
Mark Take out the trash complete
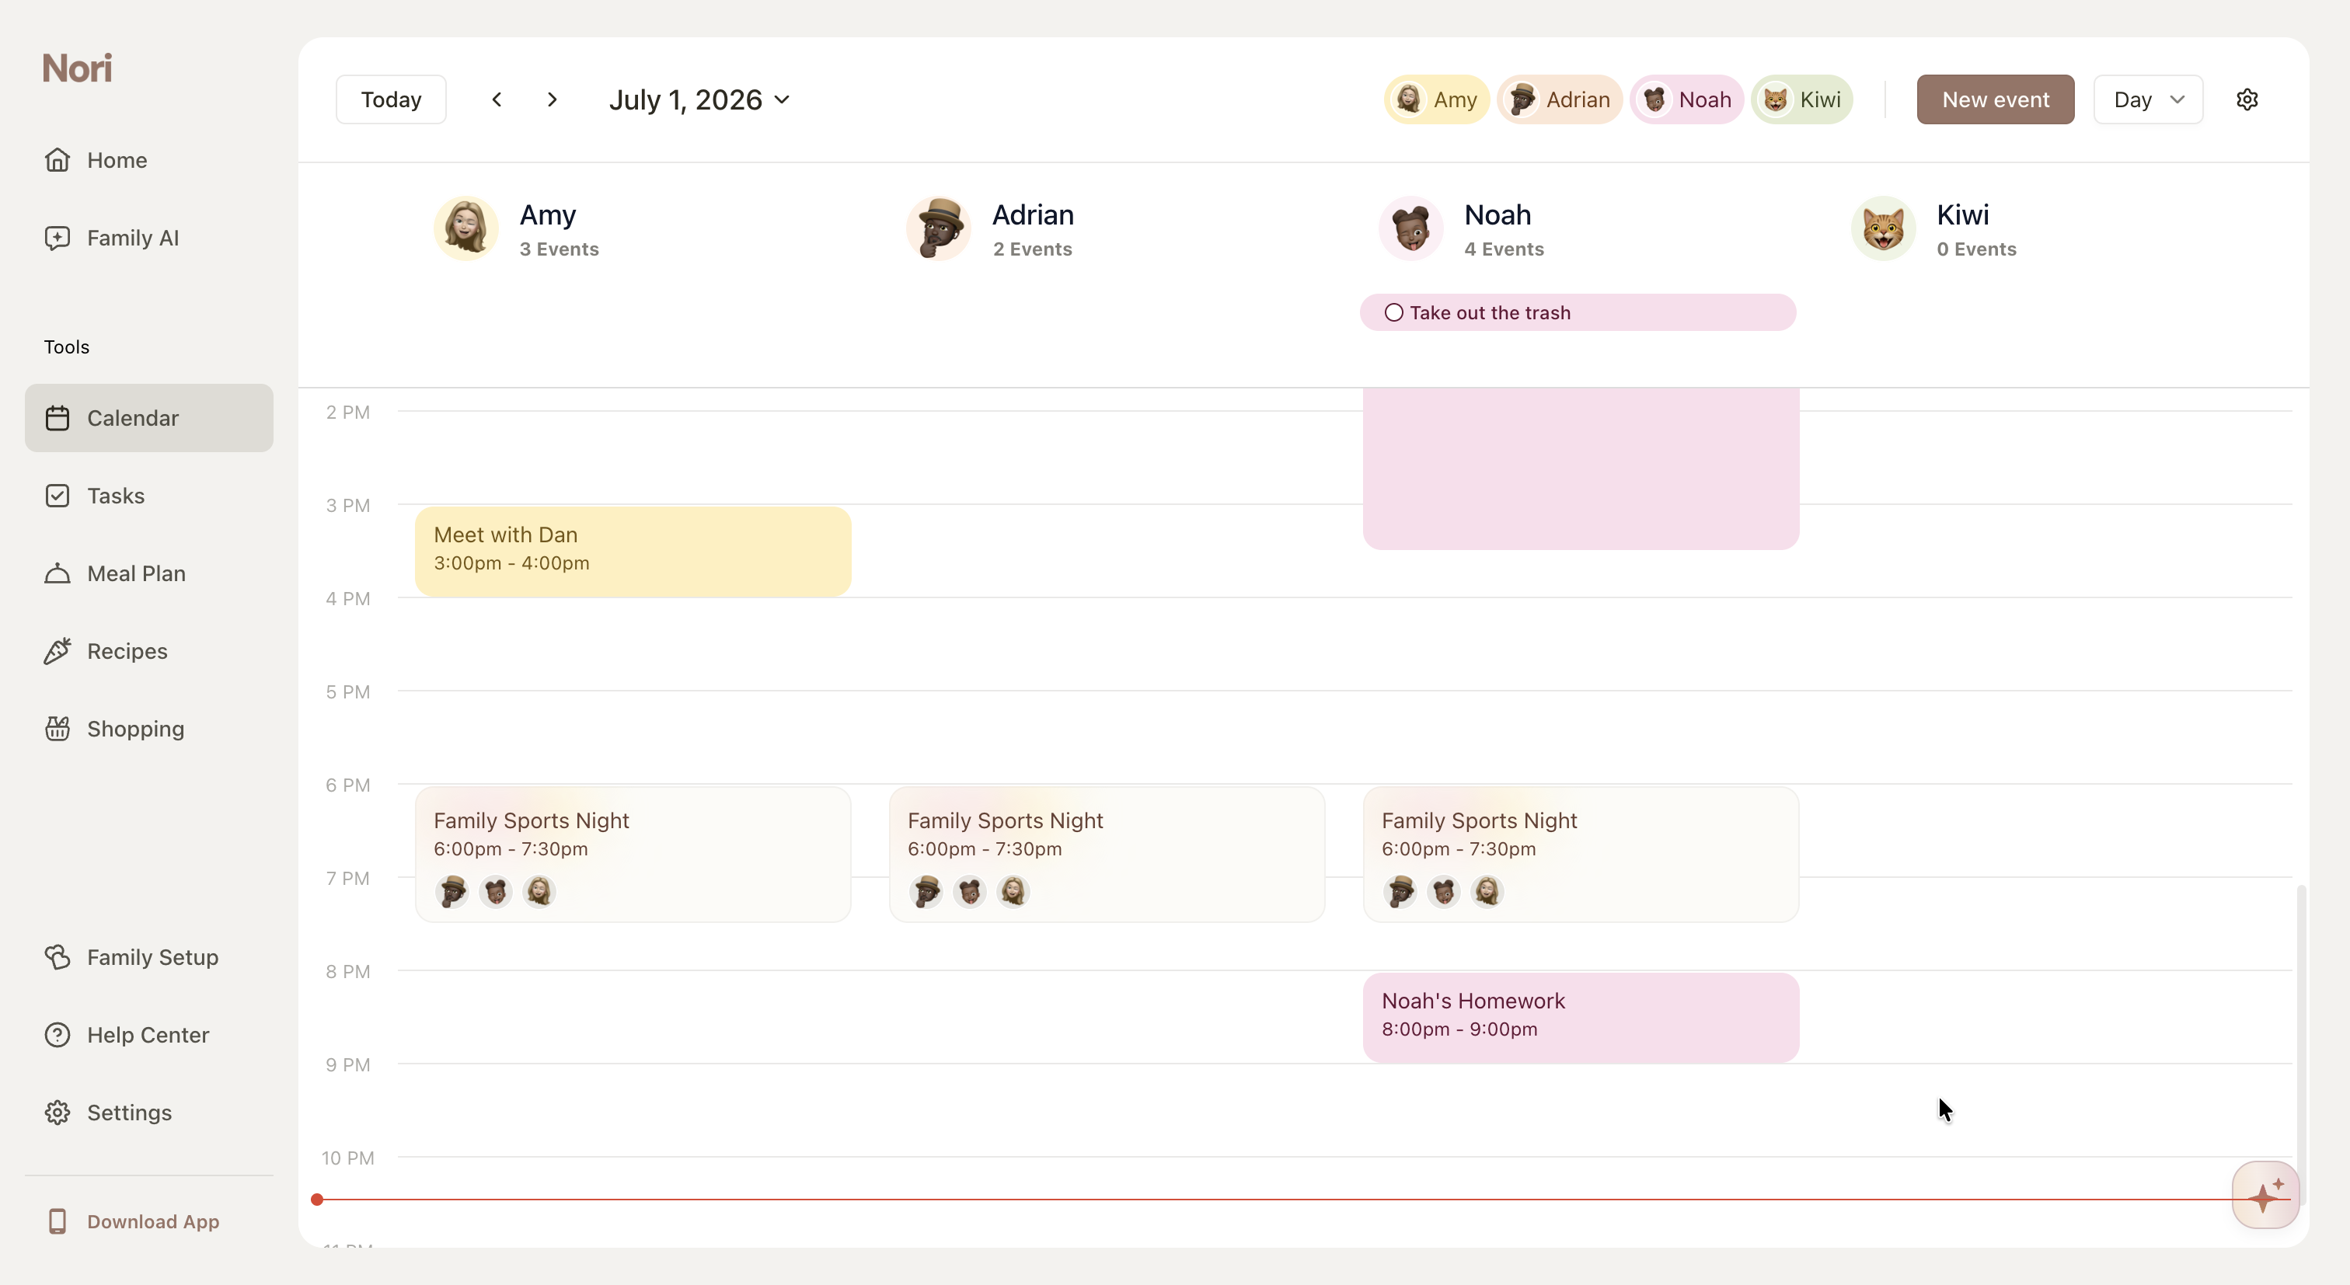point(1394,313)
